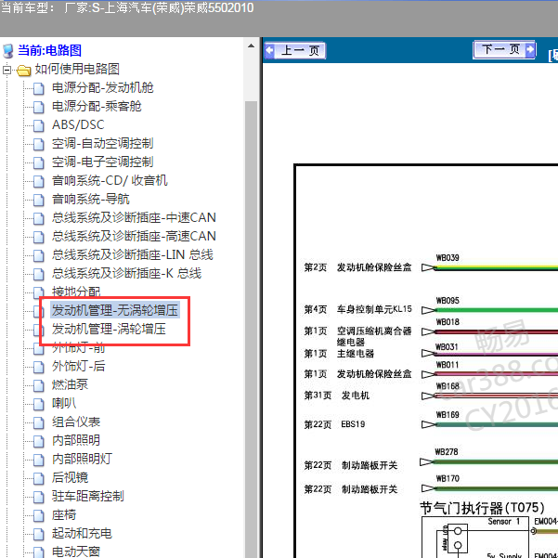
Task: Select the 当前:电路图 heading
Action: coord(49,50)
